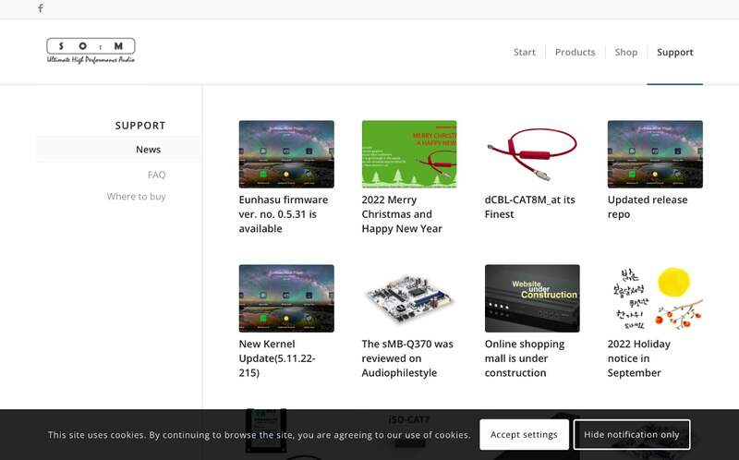
Task: Open the green Merry Christmas thumbnail
Action: pyautogui.click(x=409, y=154)
